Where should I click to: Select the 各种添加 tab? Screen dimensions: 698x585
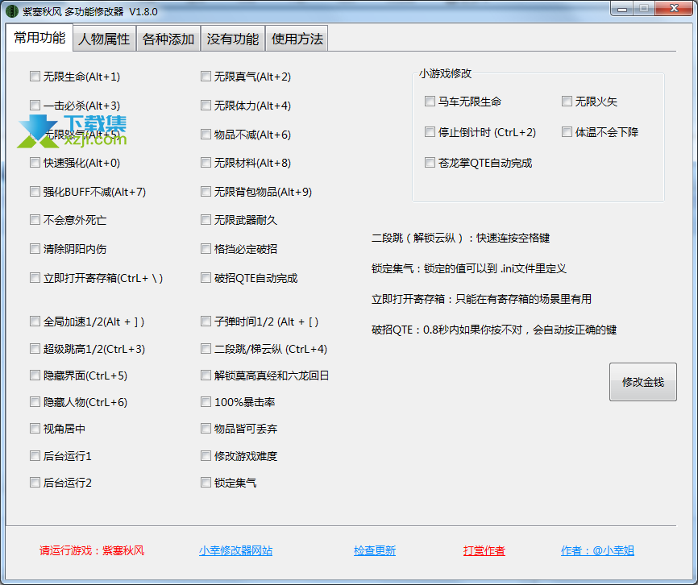168,39
